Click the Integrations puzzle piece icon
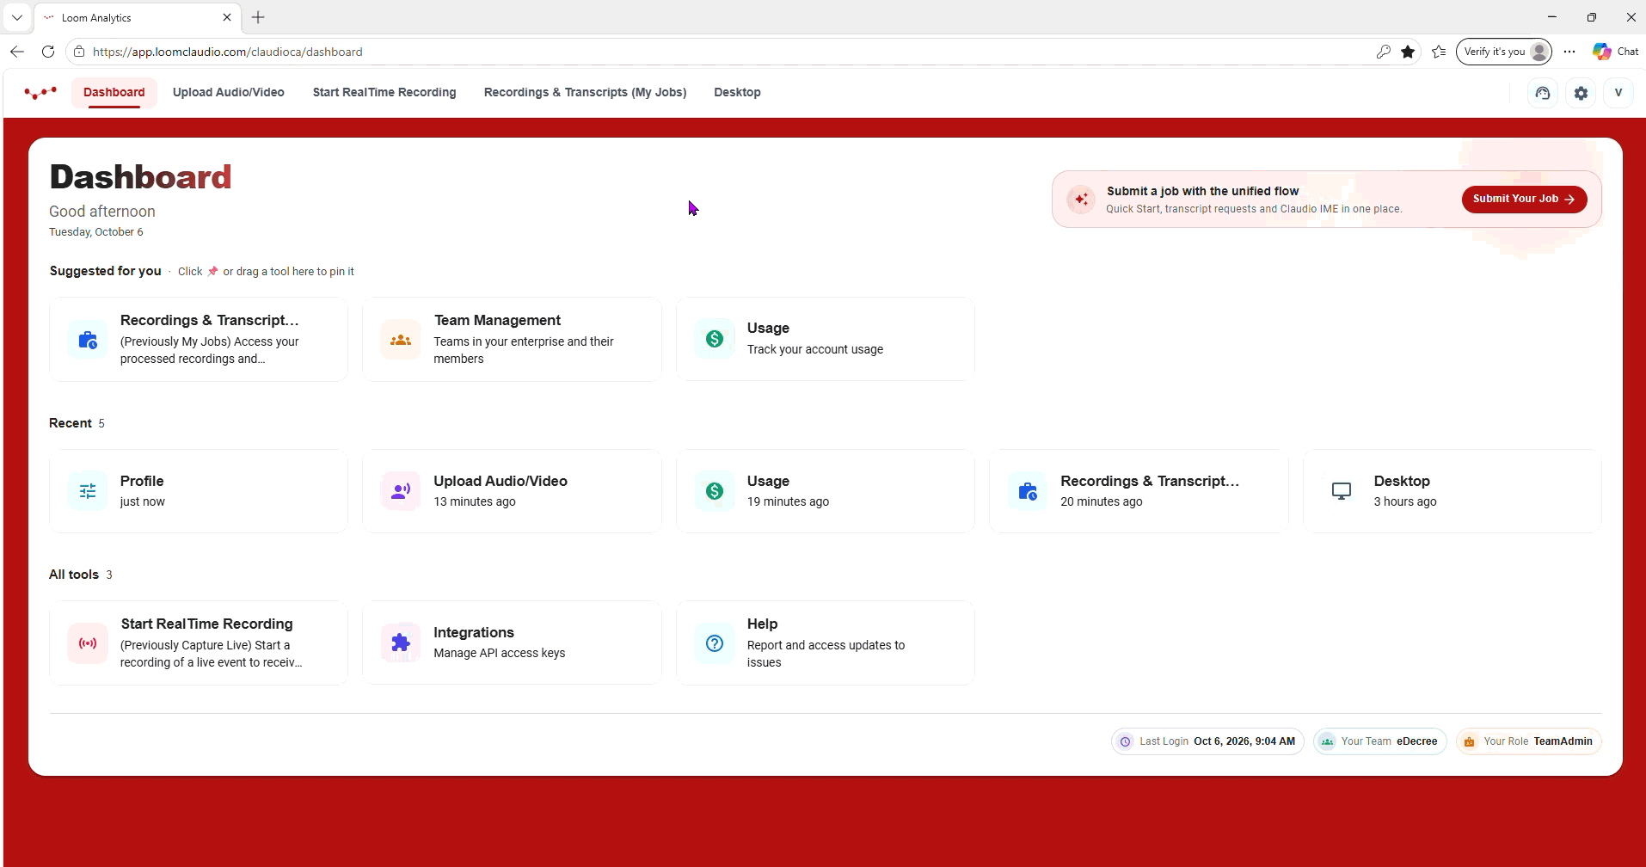This screenshot has height=867, width=1646. click(401, 643)
